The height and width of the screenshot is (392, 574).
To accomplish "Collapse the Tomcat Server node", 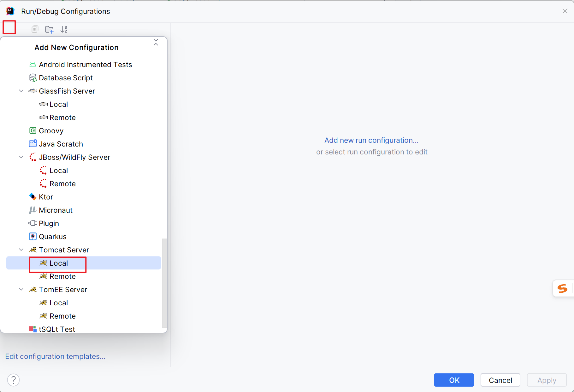I will click(21, 250).
